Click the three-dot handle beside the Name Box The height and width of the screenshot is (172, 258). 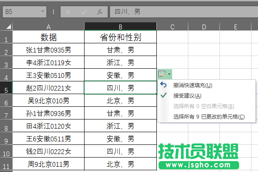click(53, 12)
